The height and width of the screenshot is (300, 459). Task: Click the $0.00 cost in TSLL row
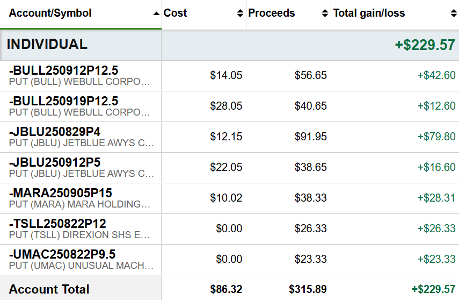tap(229, 228)
